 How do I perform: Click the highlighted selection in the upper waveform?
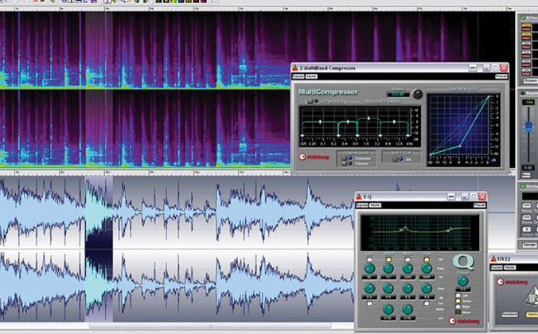point(99,211)
